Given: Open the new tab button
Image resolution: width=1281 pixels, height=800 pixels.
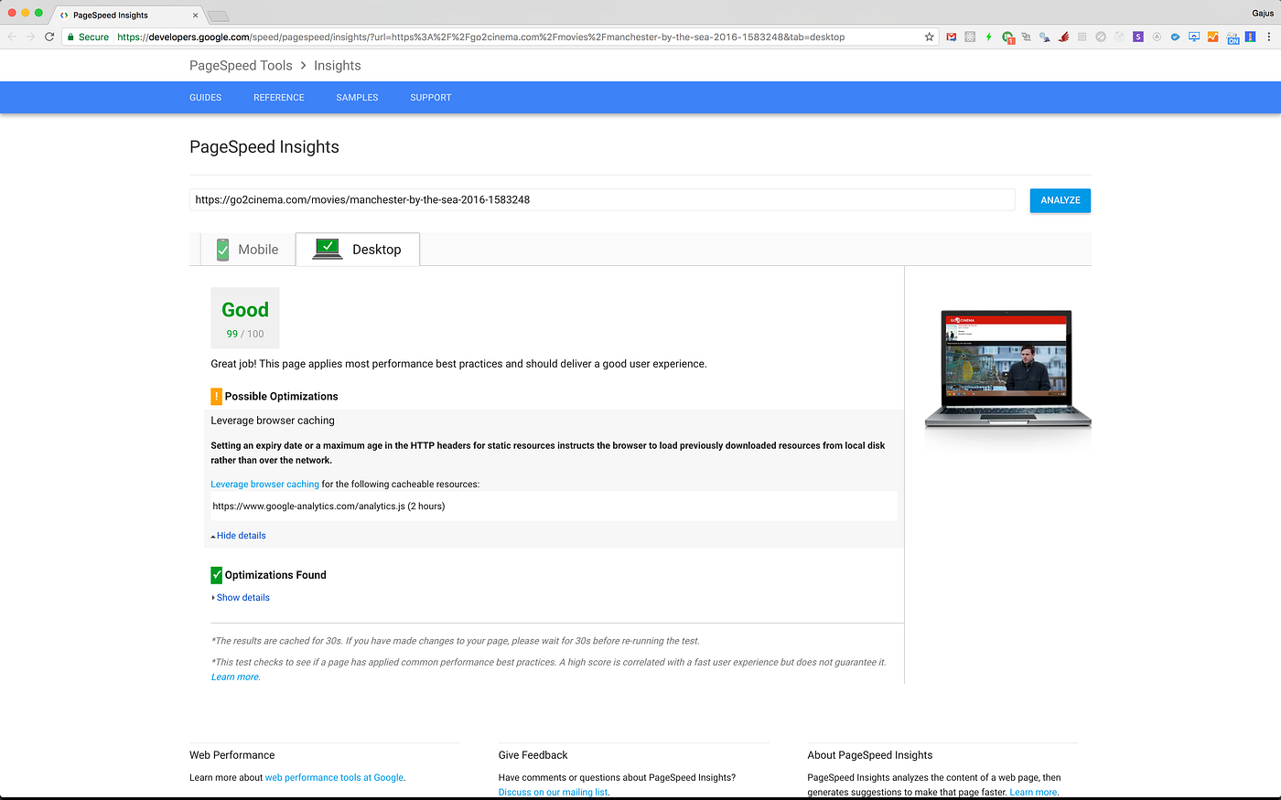Looking at the screenshot, I should point(218,16).
